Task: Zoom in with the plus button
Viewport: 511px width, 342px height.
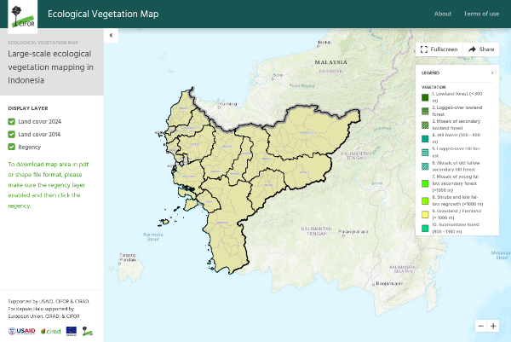Action: 493,326
